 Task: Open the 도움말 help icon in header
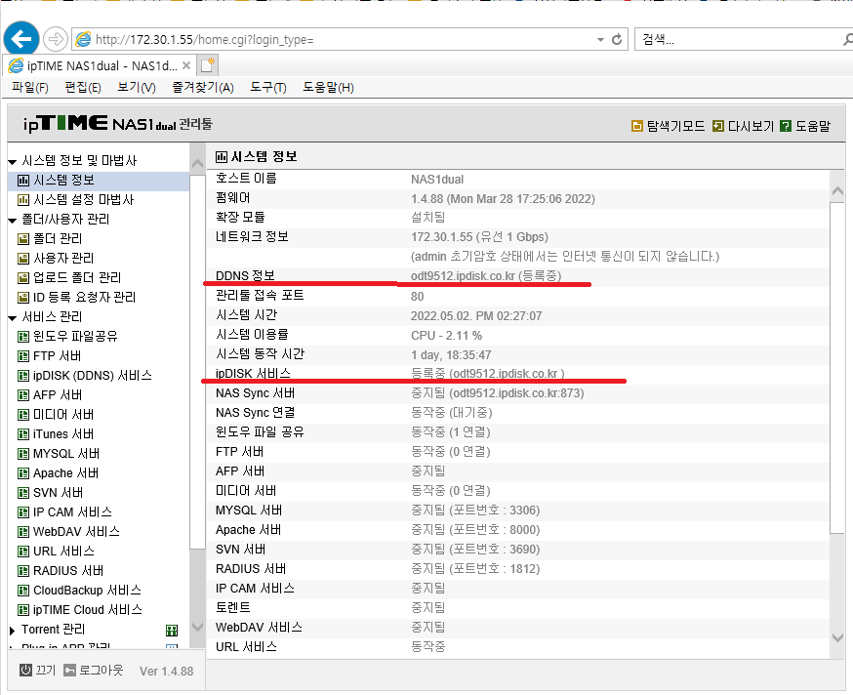(x=785, y=126)
